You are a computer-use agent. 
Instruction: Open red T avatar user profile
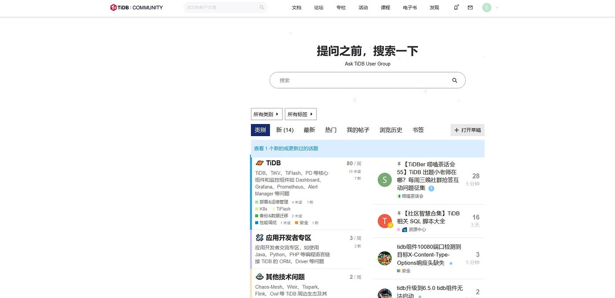pos(385,221)
